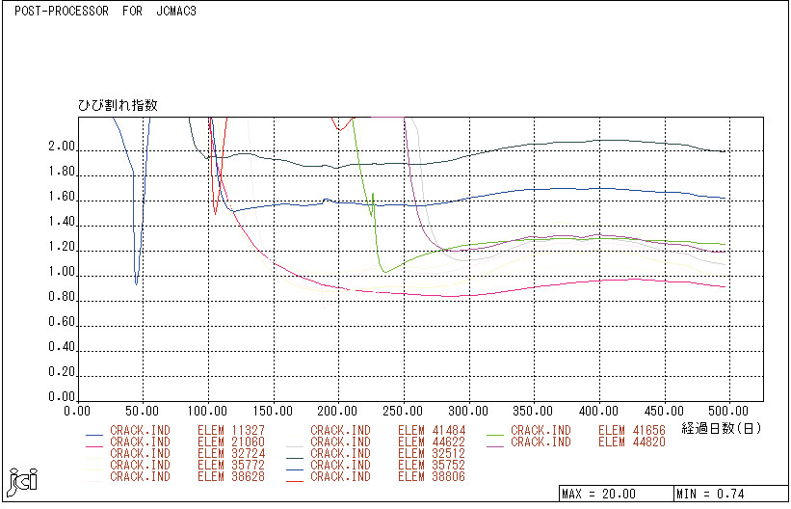The image size is (791, 509).
Task: Click the 経過日数(日) axis label
Action: pos(721,429)
